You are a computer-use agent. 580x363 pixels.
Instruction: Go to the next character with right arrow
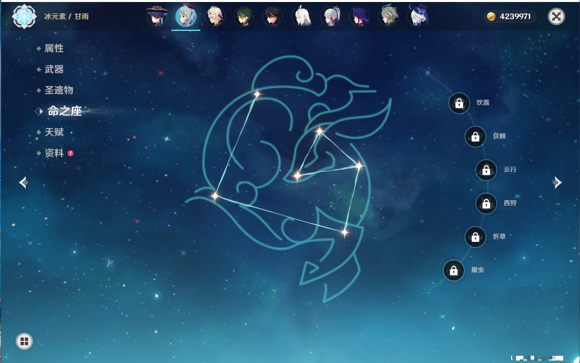coord(557,183)
